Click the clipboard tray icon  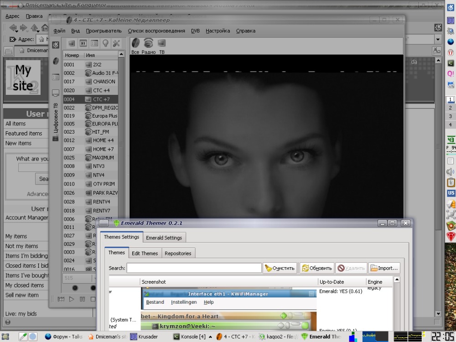[x=451, y=182]
